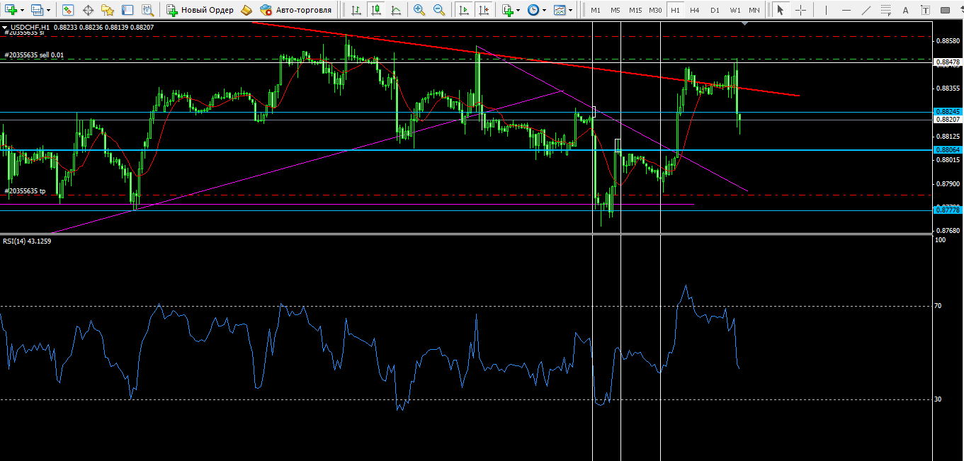Click the 0.87778 price label
The width and height of the screenshot is (964, 461).
pyautogui.click(x=947, y=210)
